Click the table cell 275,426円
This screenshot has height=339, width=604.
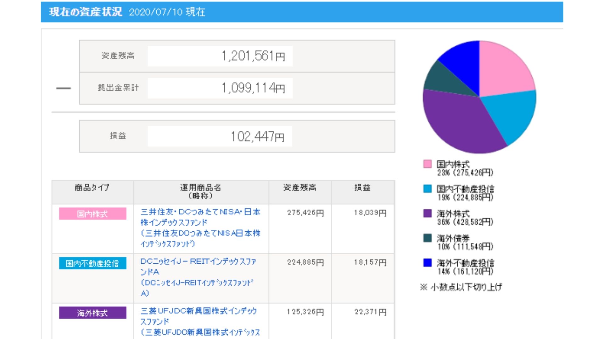click(x=305, y=213)
